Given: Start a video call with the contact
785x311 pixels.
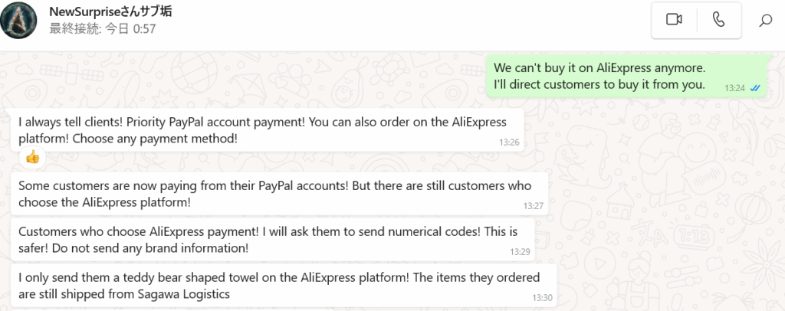Looking at the screenshot, I should [x=674, y=20].
